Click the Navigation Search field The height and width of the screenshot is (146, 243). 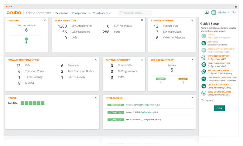137,13
